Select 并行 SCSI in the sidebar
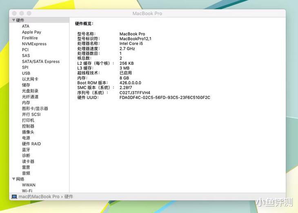 click(31, 114)
